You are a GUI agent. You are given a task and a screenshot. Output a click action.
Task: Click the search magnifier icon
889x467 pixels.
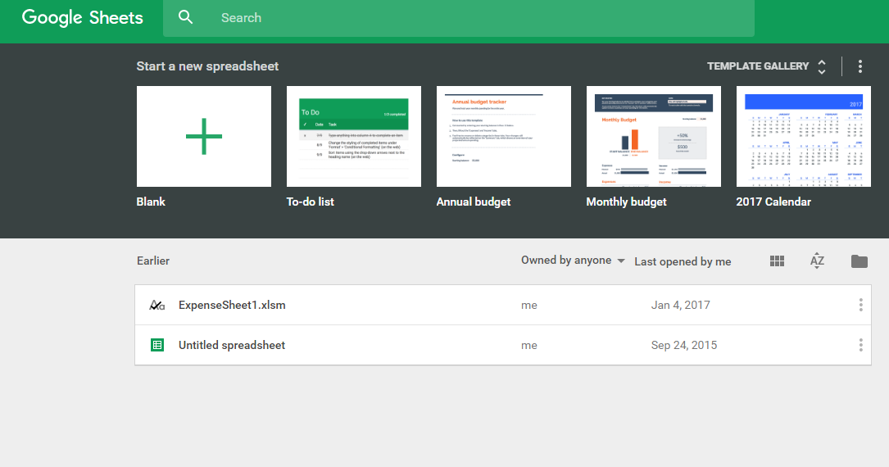click(185, 17)
